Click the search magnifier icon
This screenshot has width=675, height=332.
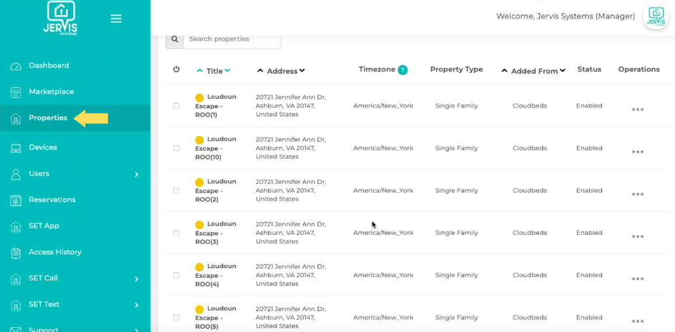(174, 39)
